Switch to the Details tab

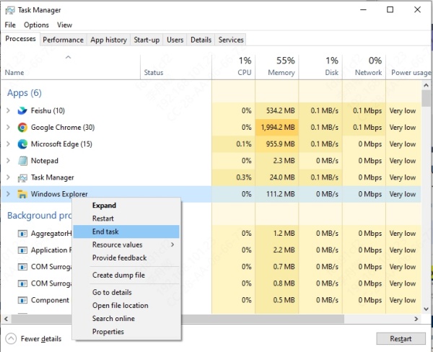[x=201, y=40]
